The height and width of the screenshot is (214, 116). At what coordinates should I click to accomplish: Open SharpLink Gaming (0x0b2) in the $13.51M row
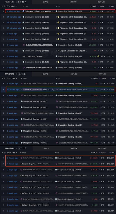click(x=69, y=170)
